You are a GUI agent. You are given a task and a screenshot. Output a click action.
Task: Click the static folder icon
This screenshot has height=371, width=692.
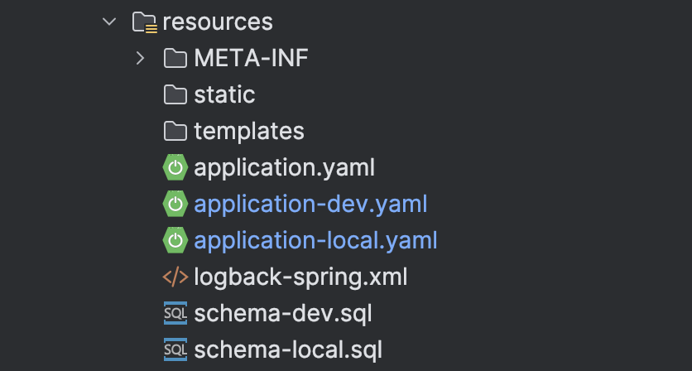coord(175,94)
